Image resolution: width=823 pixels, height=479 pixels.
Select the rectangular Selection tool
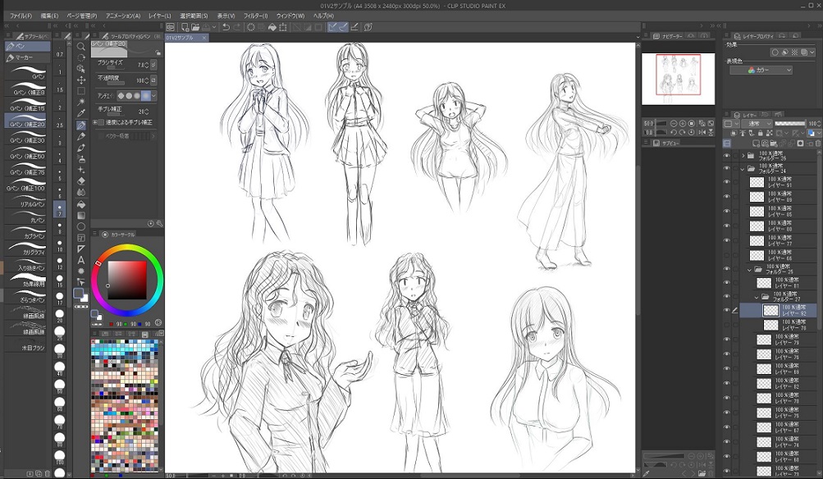coord(81,91)
